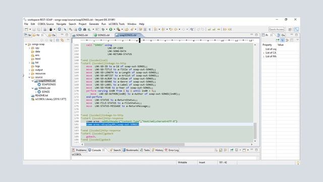Click the highlighted displayXML line in the editor
The image size is (323, 182).
click(113, 124)
